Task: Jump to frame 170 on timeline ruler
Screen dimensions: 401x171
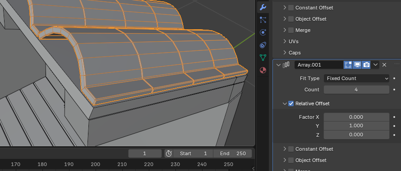Action: click(16, 164)
